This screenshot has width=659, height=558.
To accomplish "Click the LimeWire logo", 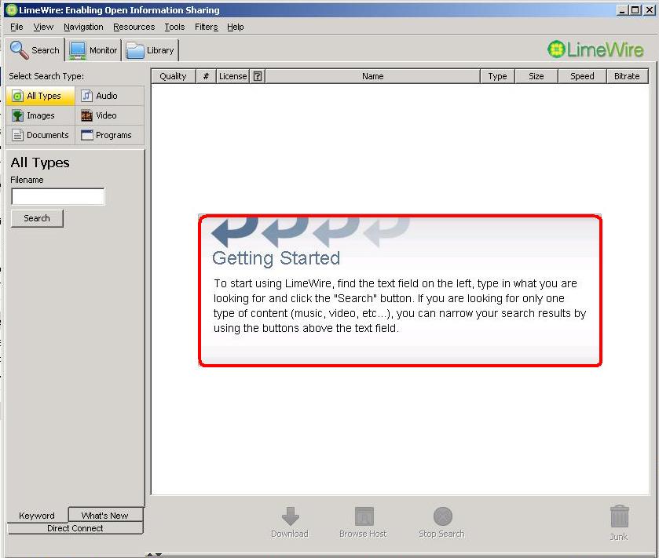I will pos(595,49).
